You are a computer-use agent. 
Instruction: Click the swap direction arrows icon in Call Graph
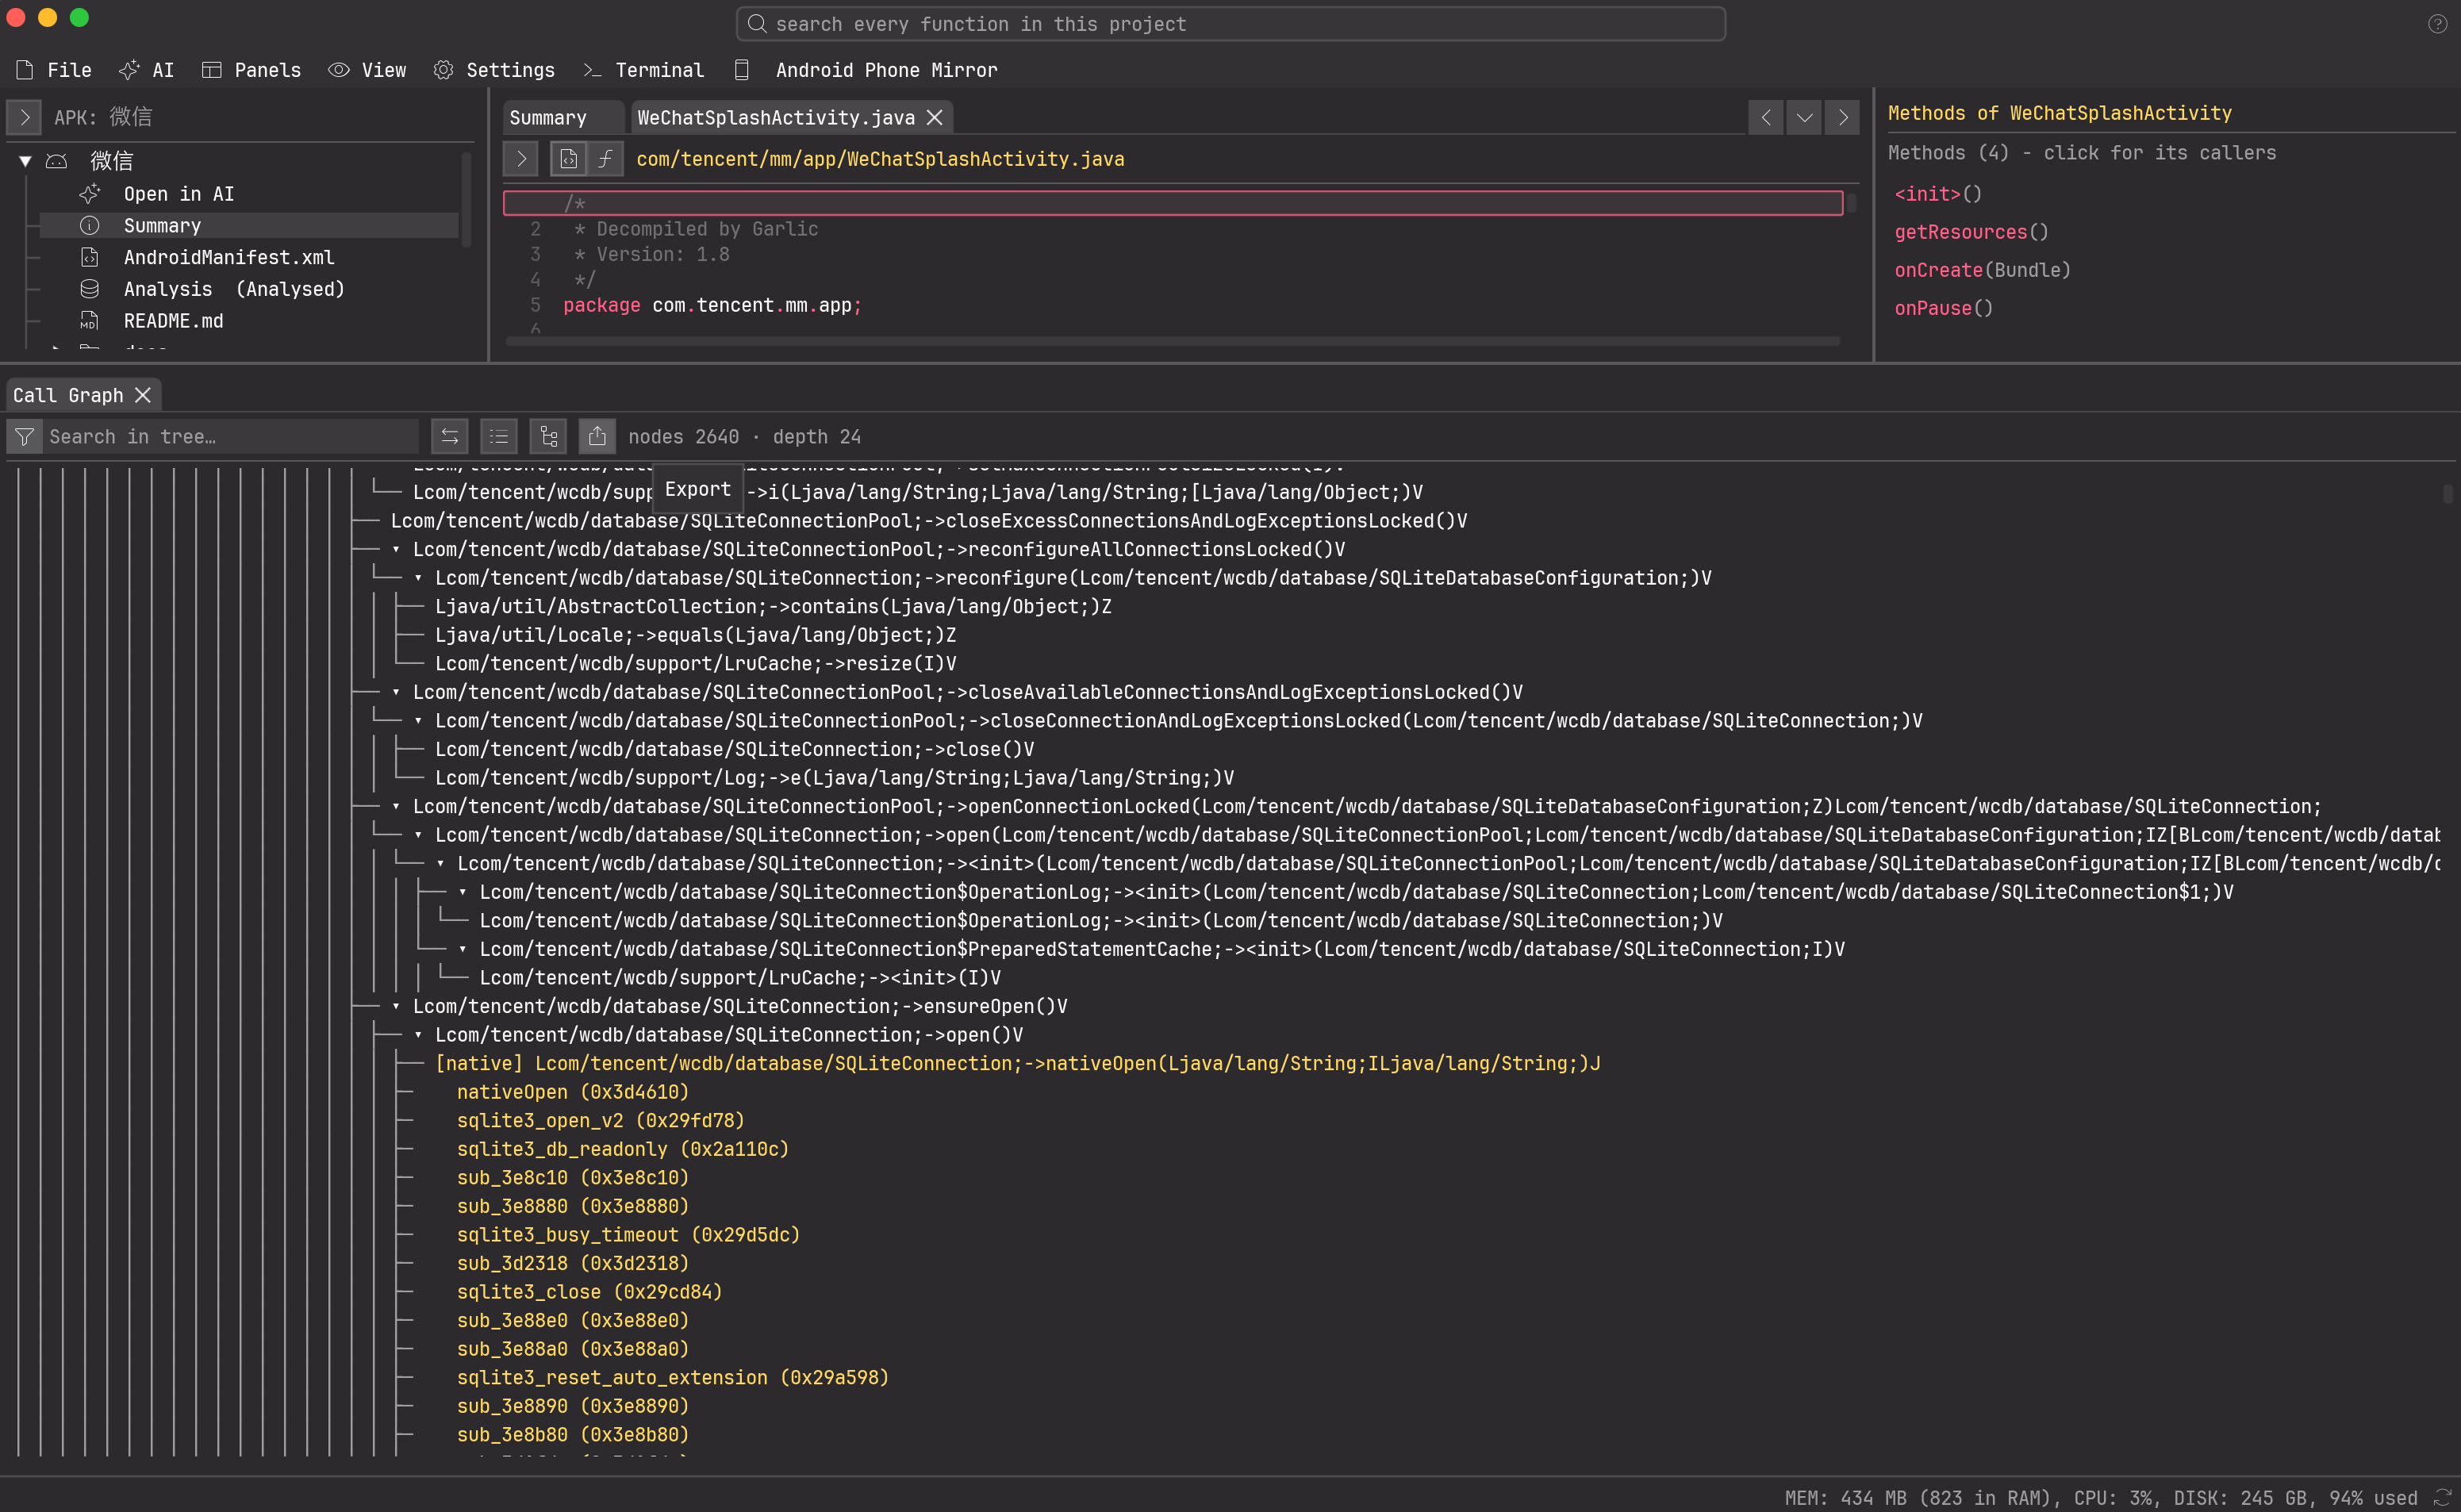(450, 436)
